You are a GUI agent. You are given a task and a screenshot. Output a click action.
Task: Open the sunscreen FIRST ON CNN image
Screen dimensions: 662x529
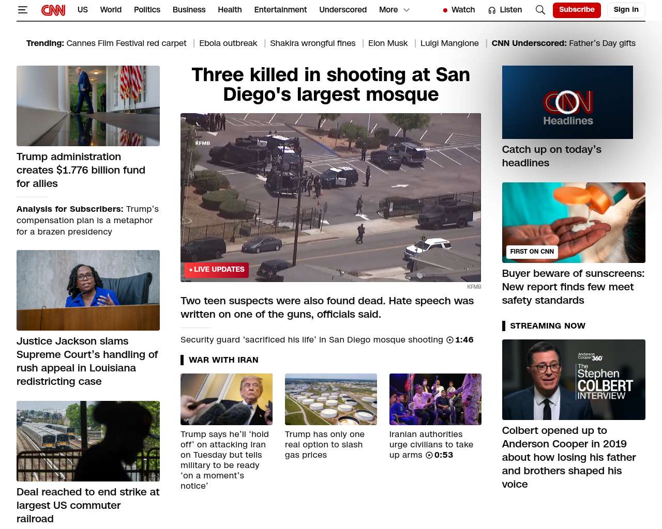(x=574, y=223)
